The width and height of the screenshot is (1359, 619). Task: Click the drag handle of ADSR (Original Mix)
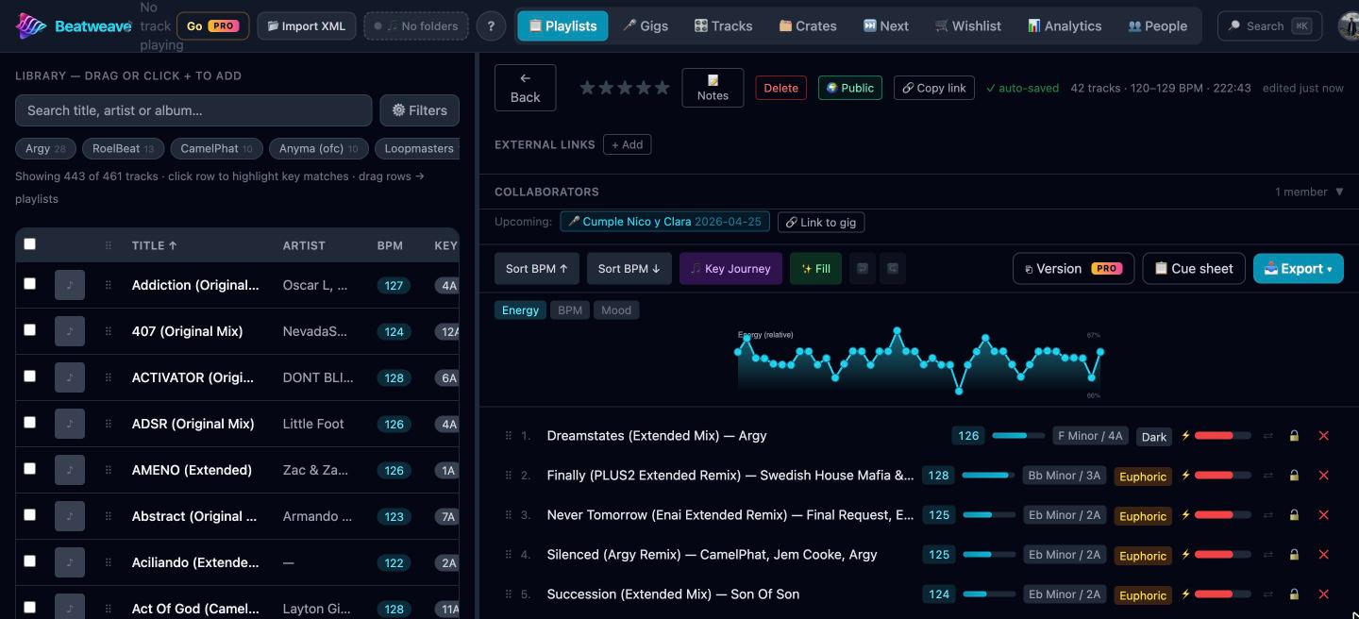108,424
